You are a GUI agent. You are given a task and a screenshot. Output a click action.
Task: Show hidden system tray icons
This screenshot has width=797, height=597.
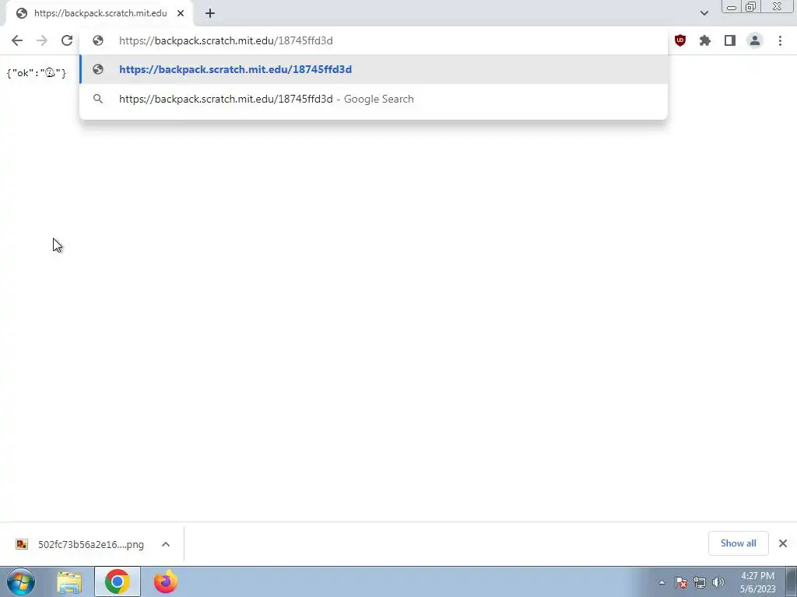[x=662, y=582]
